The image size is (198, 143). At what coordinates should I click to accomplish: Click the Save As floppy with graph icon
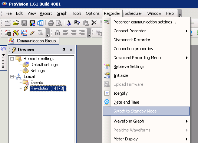32,23
